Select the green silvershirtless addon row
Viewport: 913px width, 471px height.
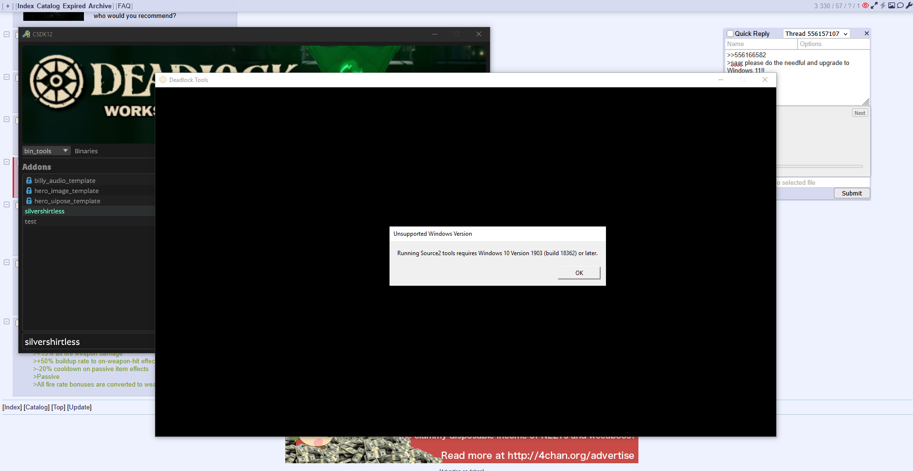(x=89, y=211)
